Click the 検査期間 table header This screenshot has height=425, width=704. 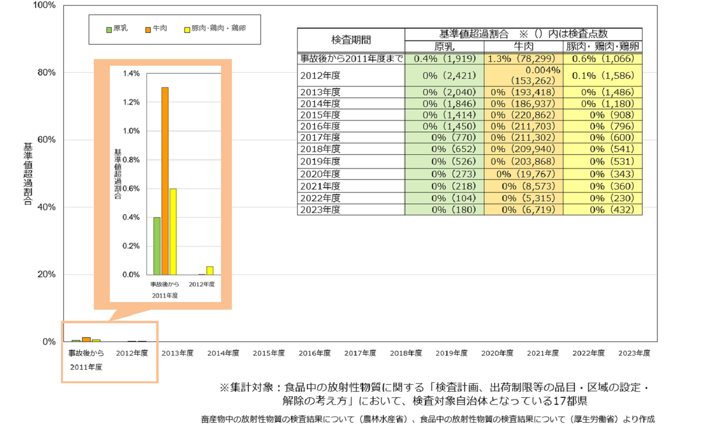pyautogui.click(x=351, y=40)
